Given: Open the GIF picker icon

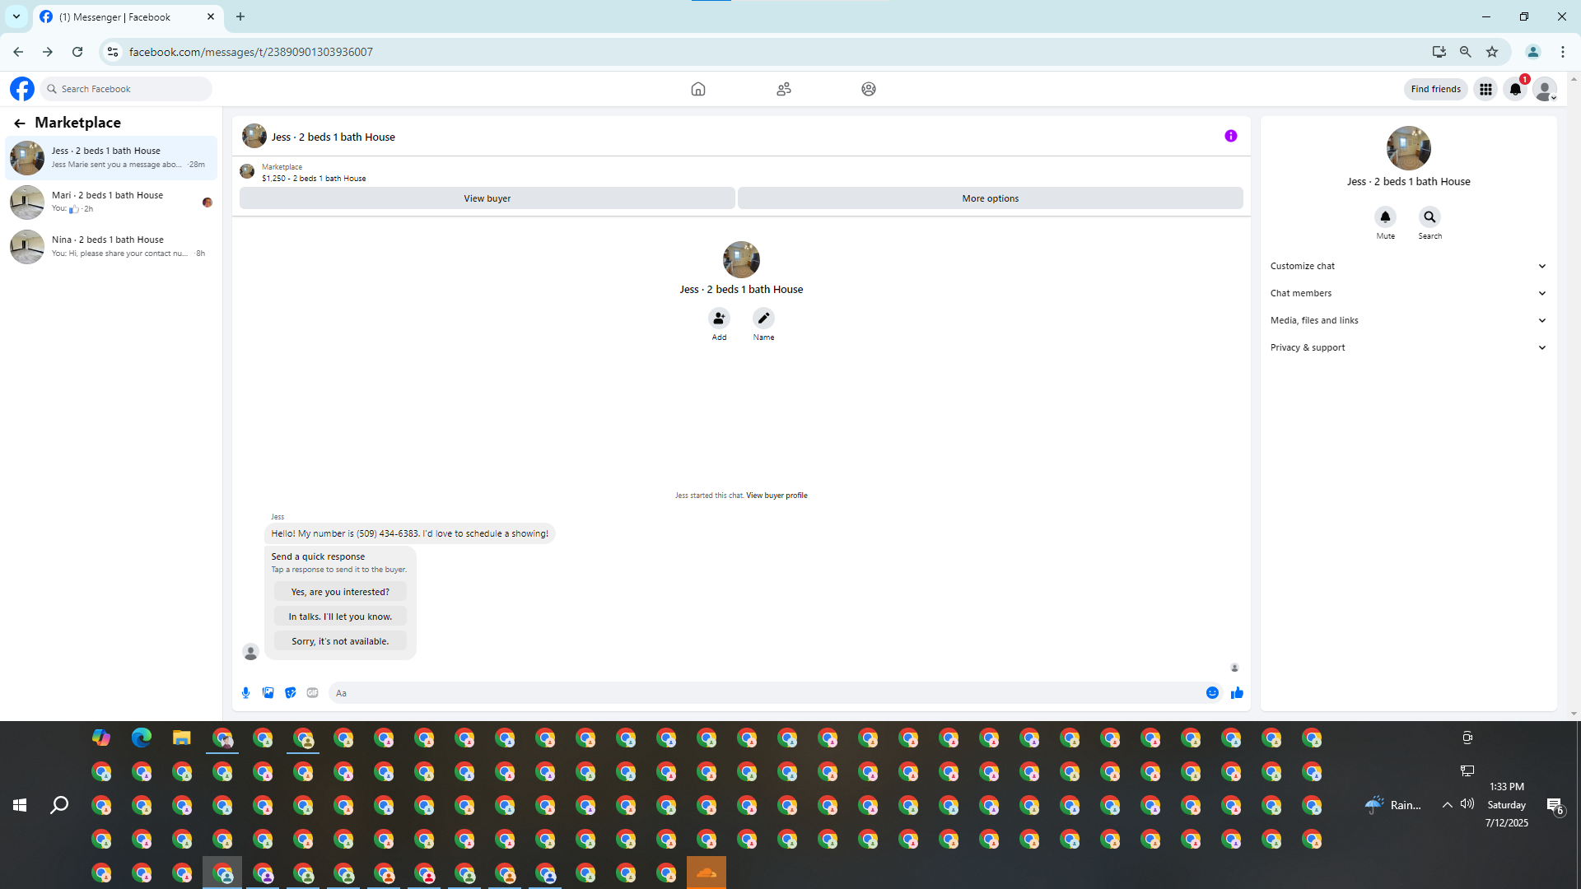Looking at the screenshot, I should [312, 693].
